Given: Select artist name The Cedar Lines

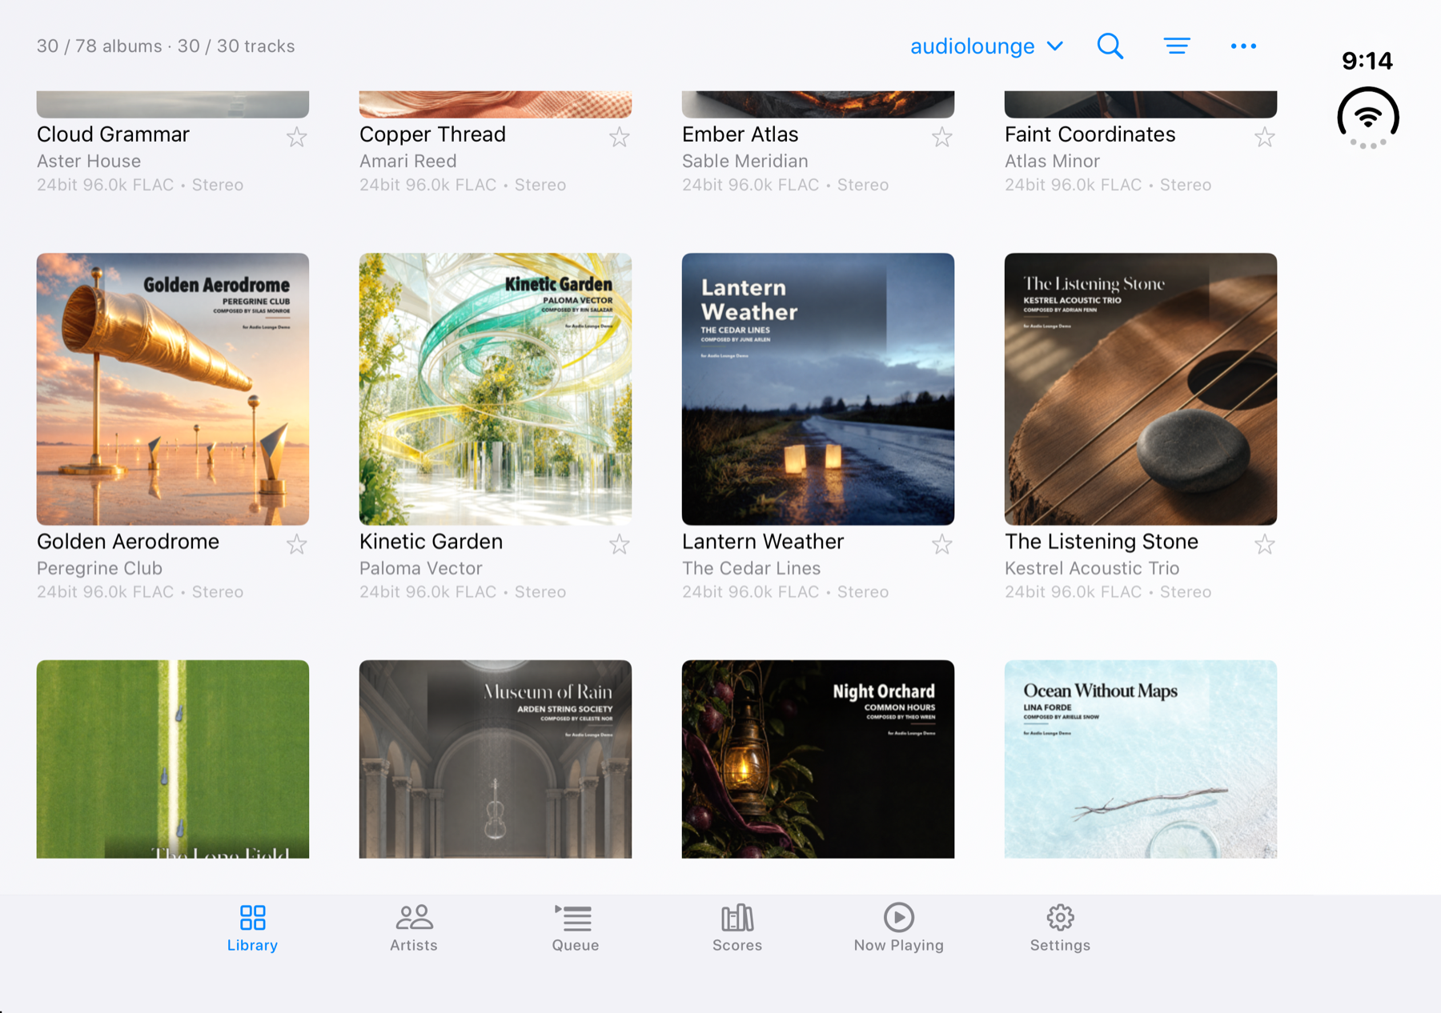Looking at the screenshot, I should (752, 568).
